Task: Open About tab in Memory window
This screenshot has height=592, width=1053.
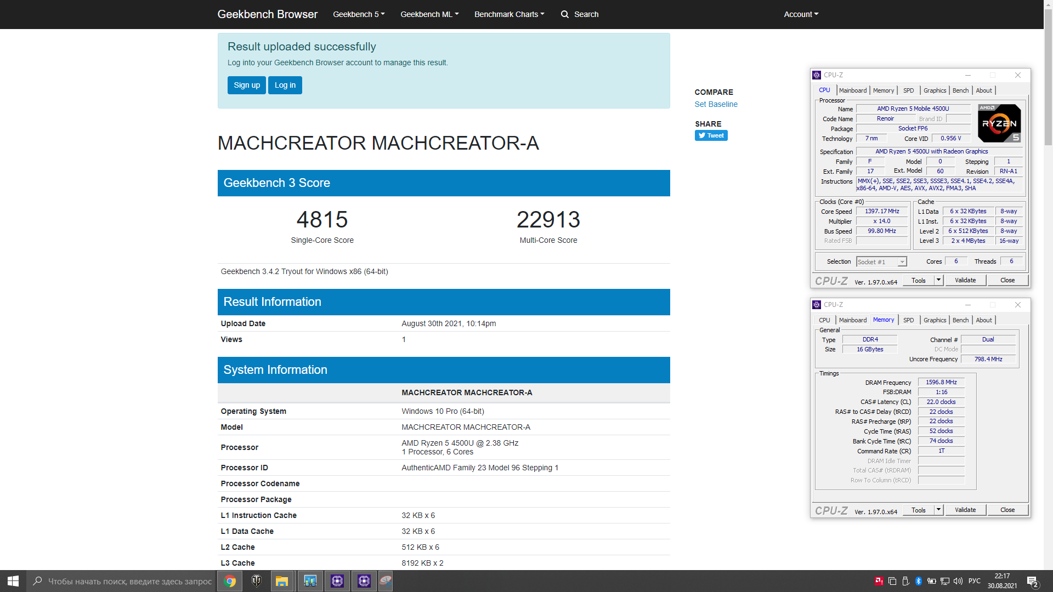Action: pos(984,320)
